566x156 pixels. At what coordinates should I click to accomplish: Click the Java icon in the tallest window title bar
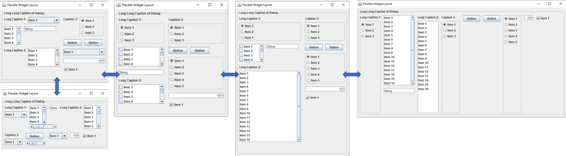pyautogui.click(x=239, y=5)
